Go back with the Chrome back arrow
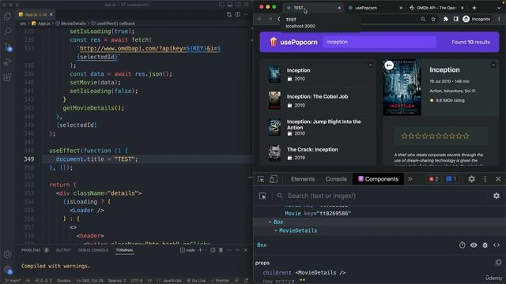This screenshot has height=284, width=506. 260,19
